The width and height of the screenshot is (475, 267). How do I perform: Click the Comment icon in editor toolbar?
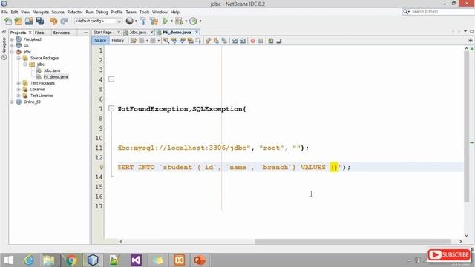tap(271, 41)
